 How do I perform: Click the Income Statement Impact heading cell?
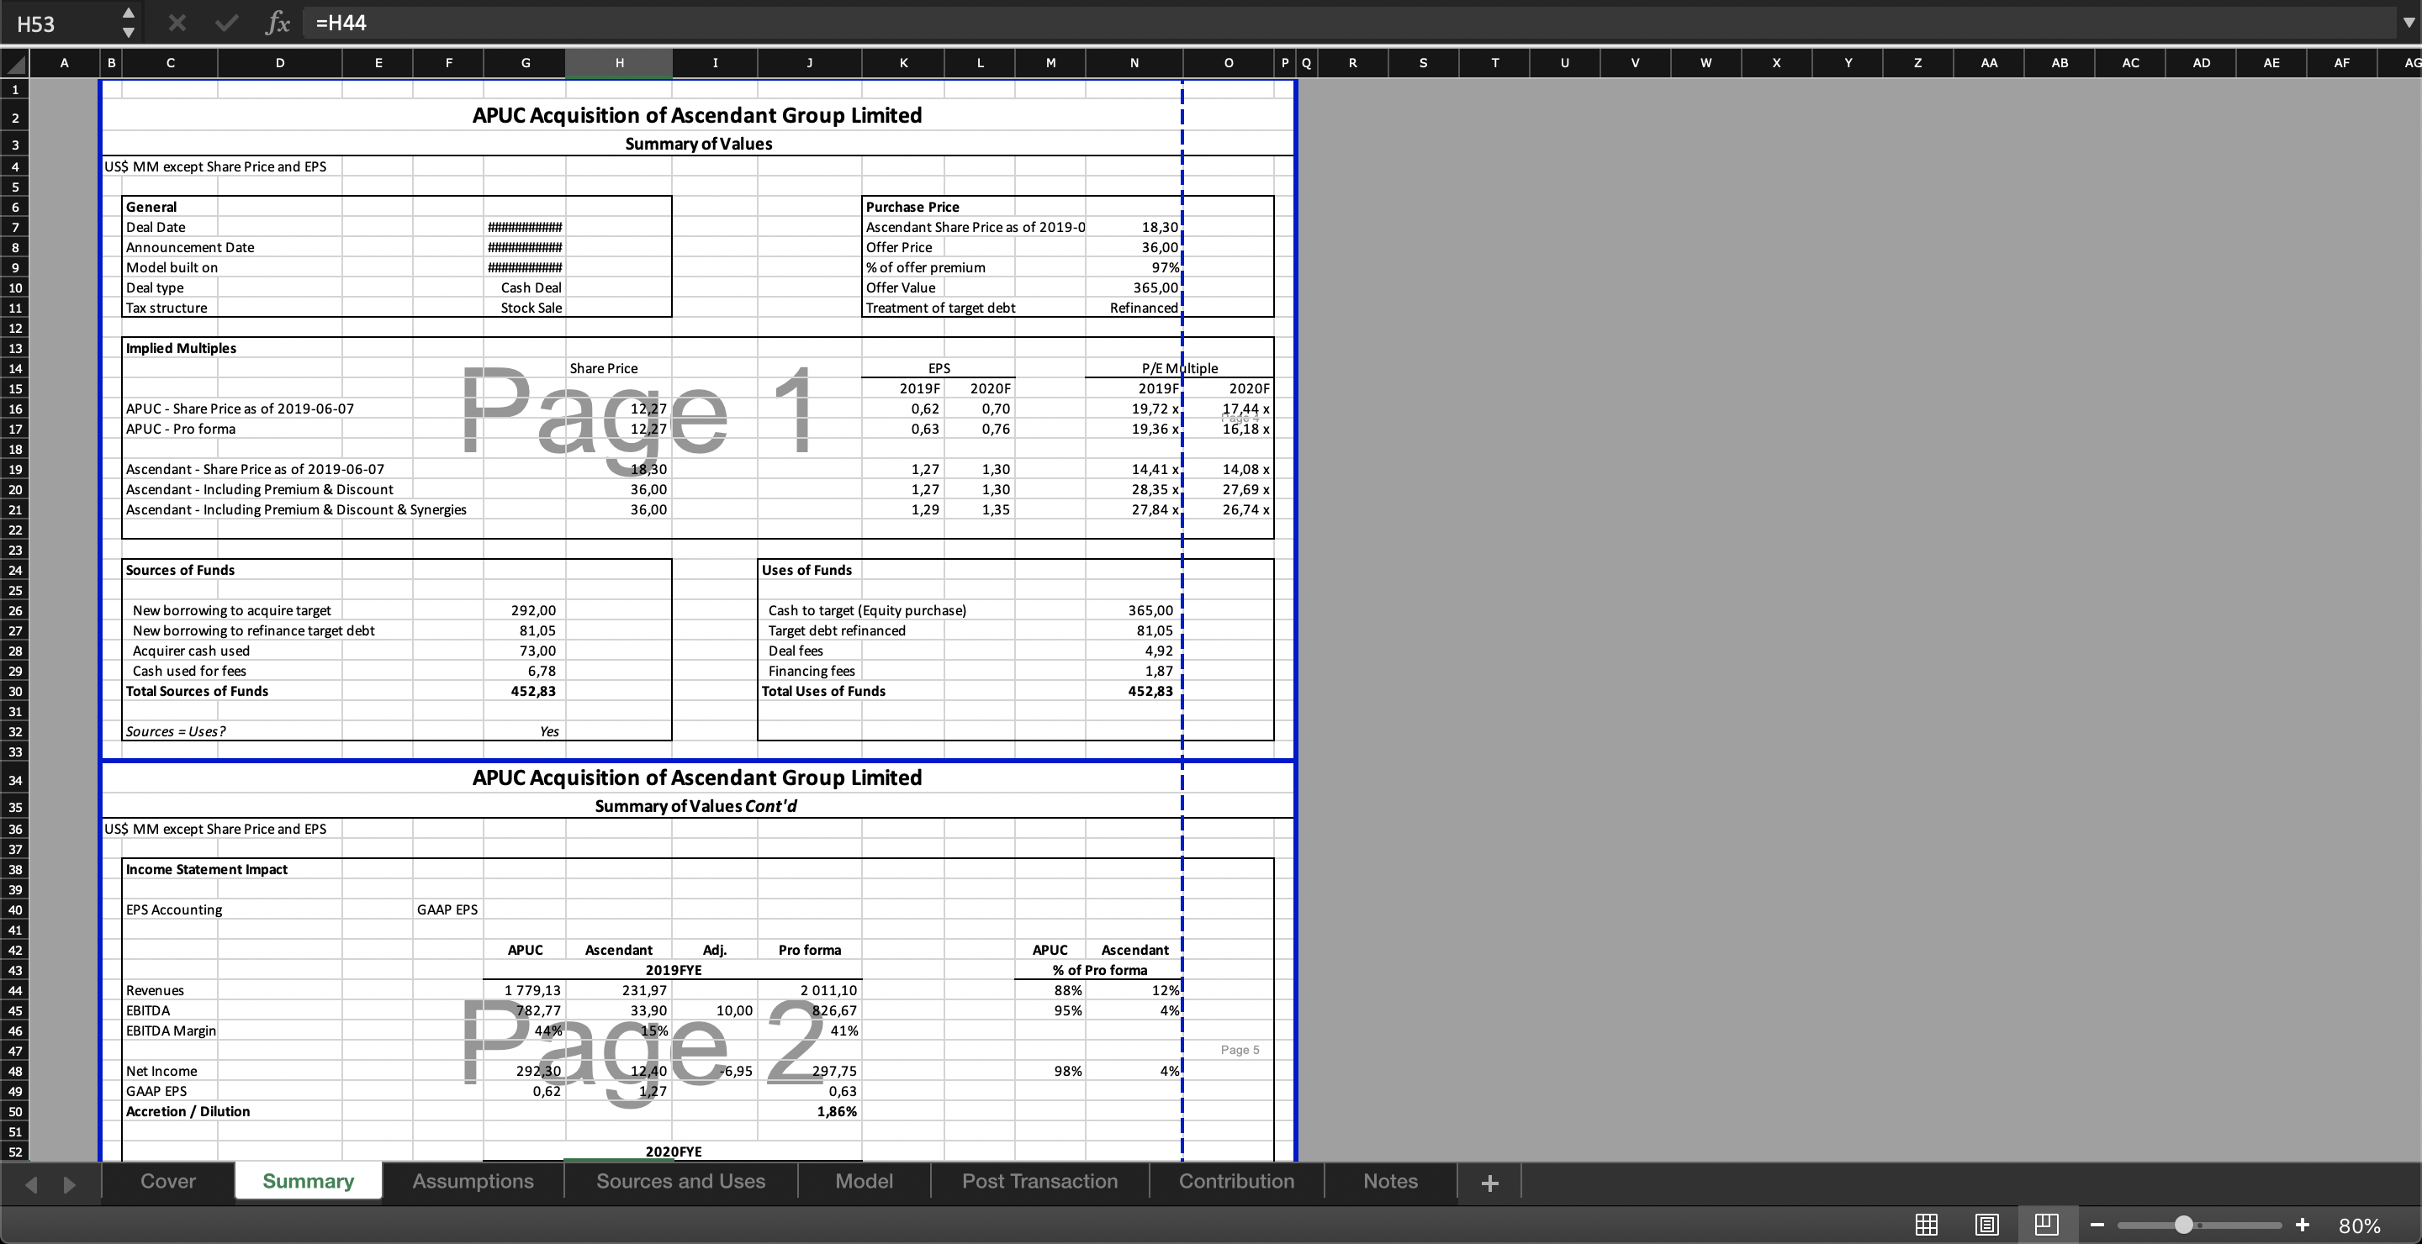(x=207, y=870)
